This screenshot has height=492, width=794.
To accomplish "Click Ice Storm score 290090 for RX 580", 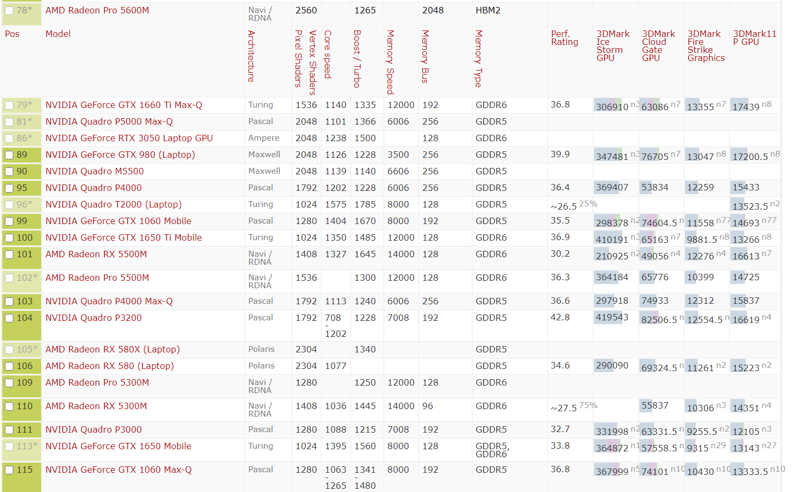I will (x=612, y=365).
